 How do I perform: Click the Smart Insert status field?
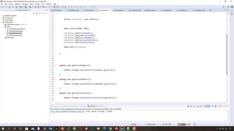click(x=151, y=124)
